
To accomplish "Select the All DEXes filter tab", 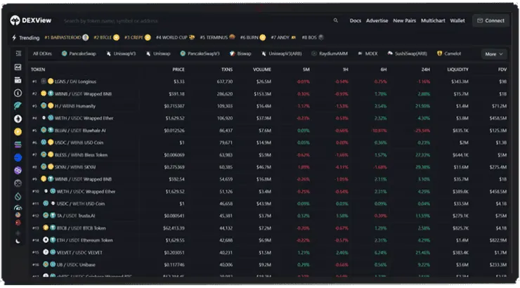I will [x=42, y=53].
